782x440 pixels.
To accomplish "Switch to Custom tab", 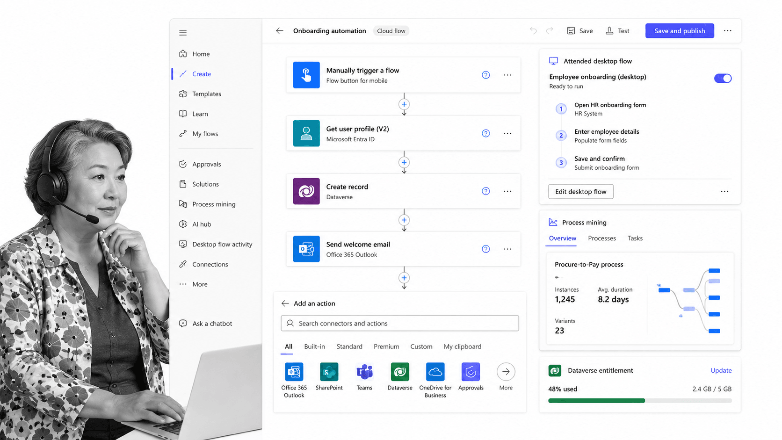I will [421, 346].
